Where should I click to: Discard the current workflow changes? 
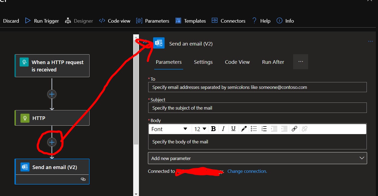pyautogui.click(x=11, y=21)
